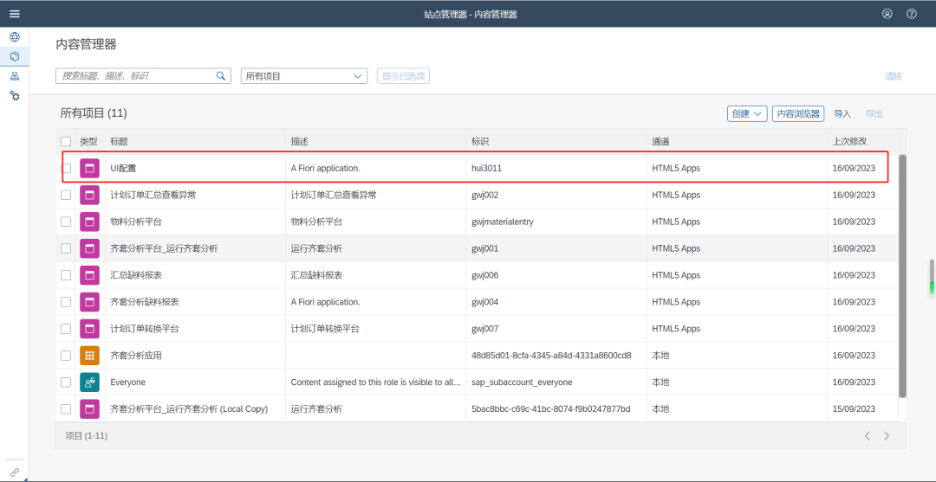Screen dimensions: 936x482
Task: Open the hamburger navigation menu
Action: click(15, 14)
